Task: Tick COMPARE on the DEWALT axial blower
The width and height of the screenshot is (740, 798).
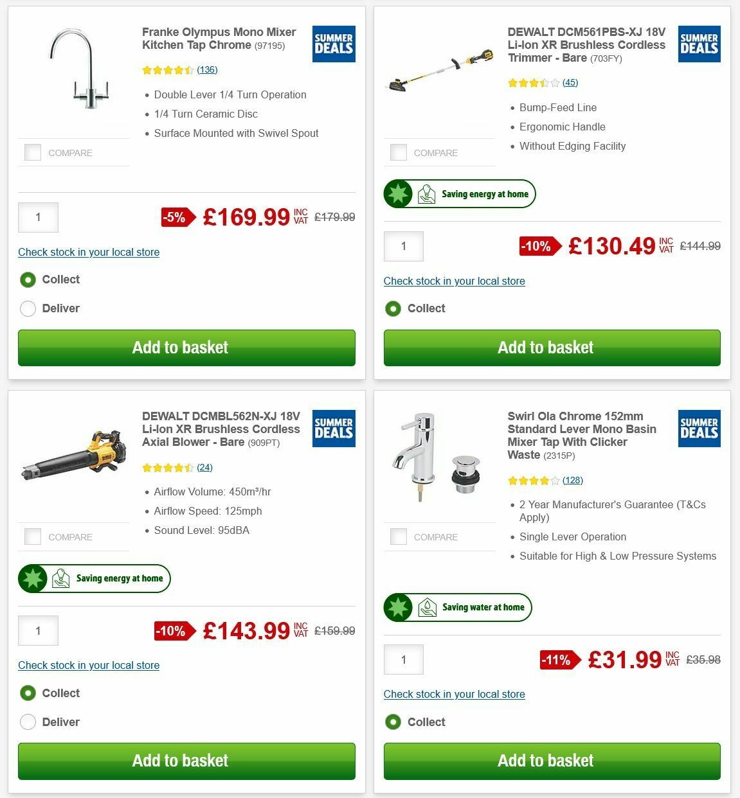Action: [32, 536]
